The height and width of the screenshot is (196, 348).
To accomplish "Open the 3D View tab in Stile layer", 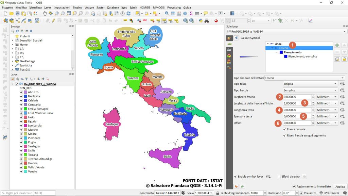I will [x=229, y=56].
